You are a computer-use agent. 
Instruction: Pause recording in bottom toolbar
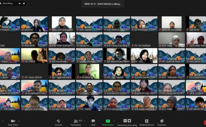pyautogui.click(x=125, y=121)
